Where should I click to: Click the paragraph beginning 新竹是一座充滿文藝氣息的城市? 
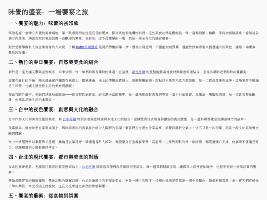[129, 72]
